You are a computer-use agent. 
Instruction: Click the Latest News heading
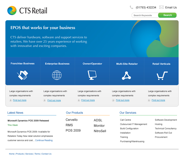coord(15,113)
